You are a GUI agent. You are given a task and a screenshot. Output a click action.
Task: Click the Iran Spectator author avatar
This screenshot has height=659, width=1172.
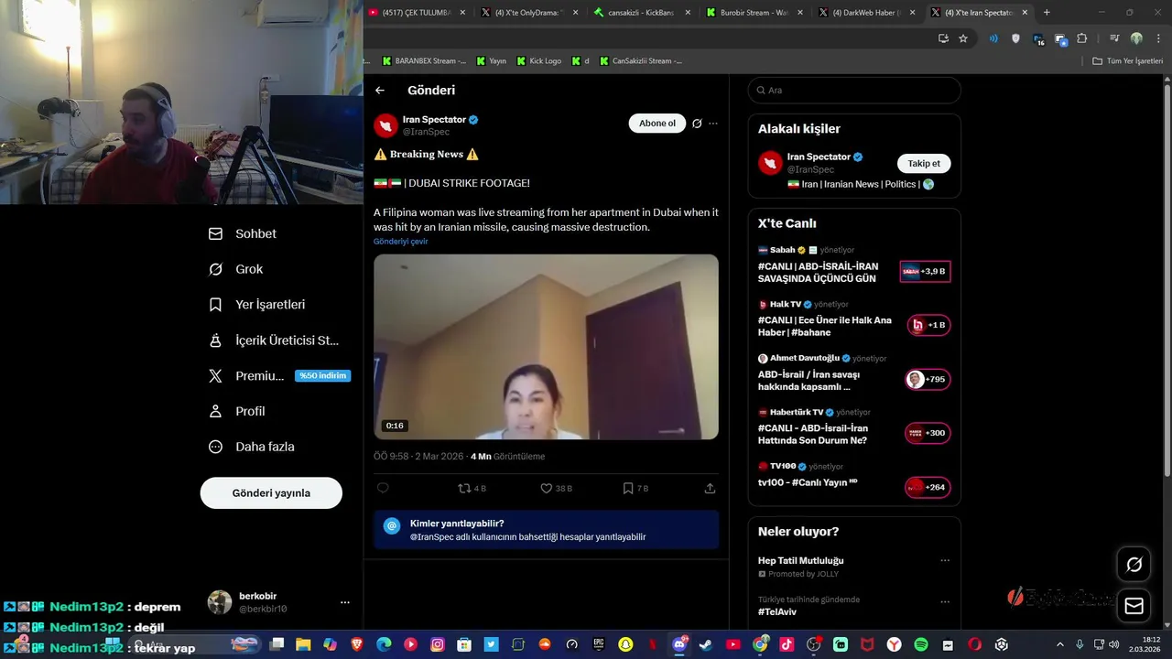(385, 125)
